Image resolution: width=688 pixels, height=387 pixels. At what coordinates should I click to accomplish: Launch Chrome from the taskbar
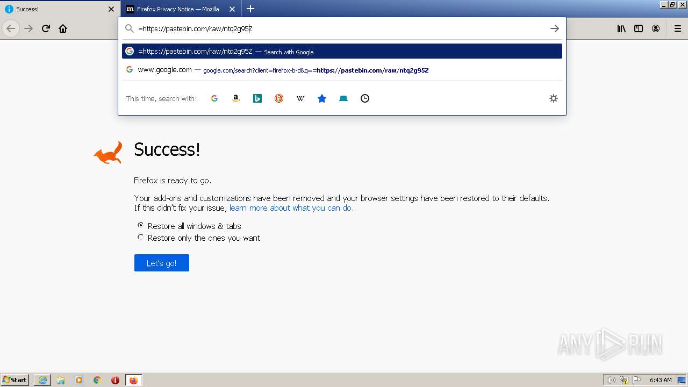click(x=97, y=380)
